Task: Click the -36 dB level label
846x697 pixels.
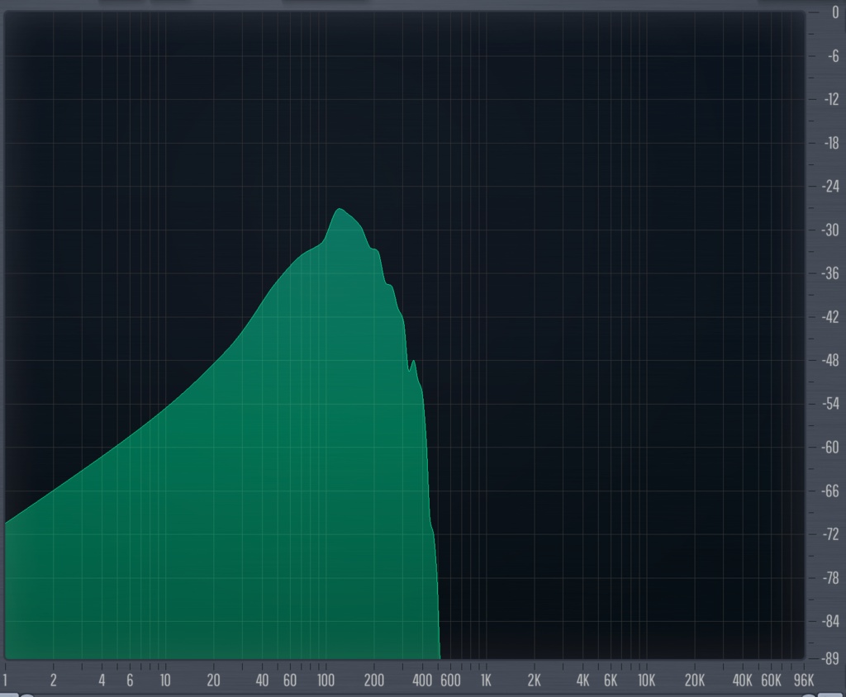Action: pos(831,273)
